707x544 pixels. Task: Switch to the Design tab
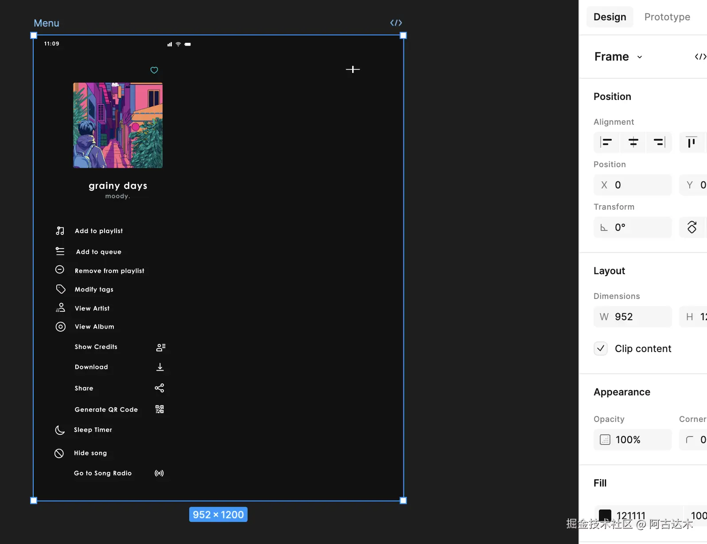pos(610,17)
